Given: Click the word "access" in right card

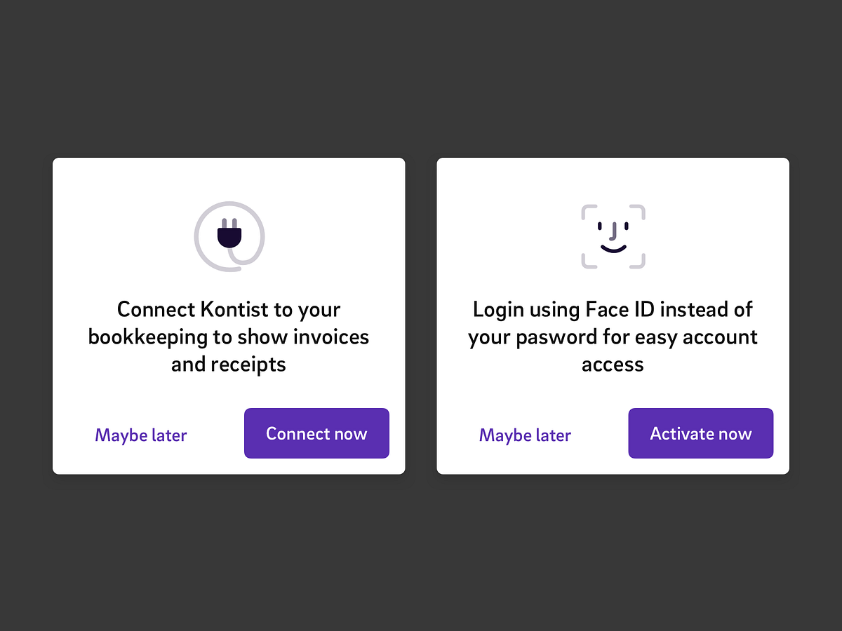Looking at the screenshot, I should coord(613,365).
